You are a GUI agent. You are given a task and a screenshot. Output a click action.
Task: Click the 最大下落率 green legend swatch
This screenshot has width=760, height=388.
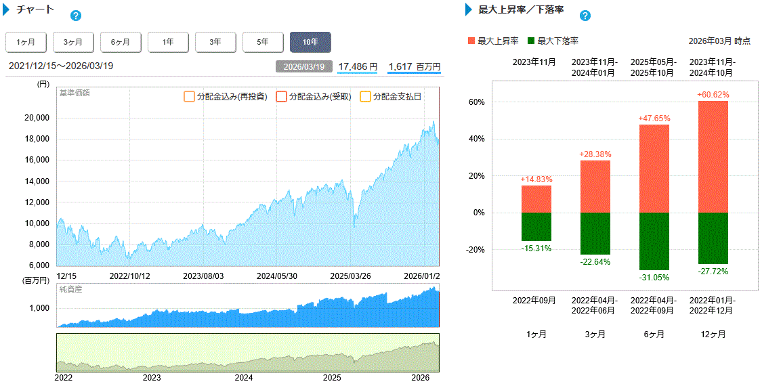(x=531, y=41)
